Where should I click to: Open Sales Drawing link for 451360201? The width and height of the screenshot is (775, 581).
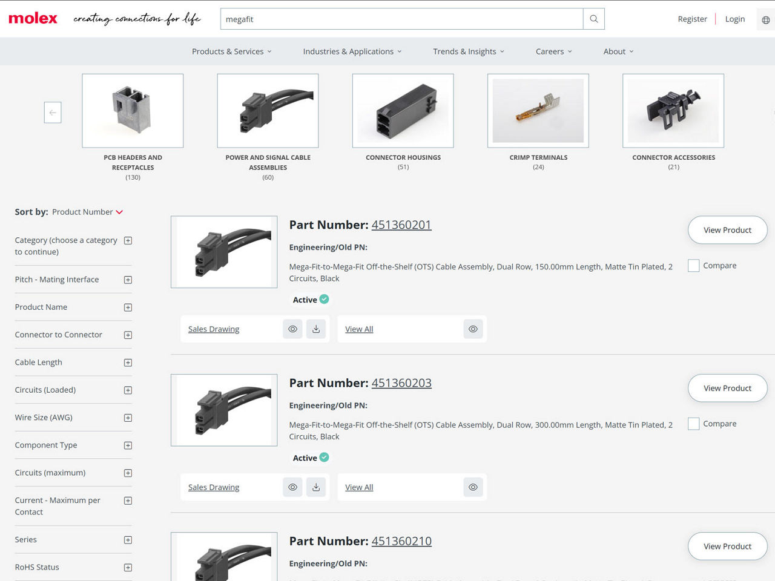click(x=214, y=329)
